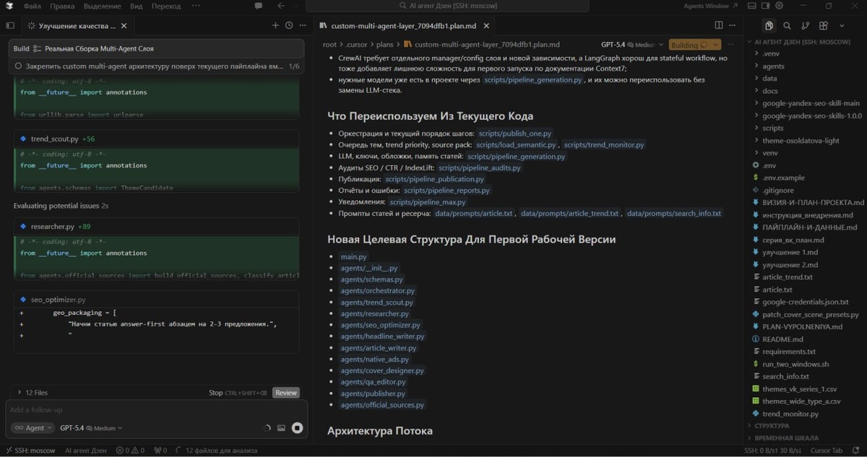Open the Building status dropdown arrow

[x=715, y=45]
